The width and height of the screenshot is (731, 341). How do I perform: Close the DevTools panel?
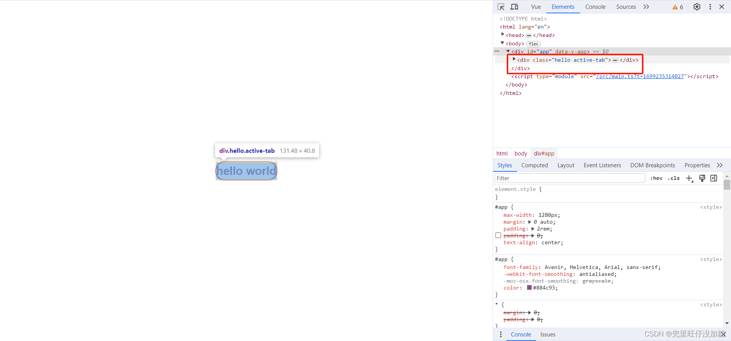(x=721, y=7)
